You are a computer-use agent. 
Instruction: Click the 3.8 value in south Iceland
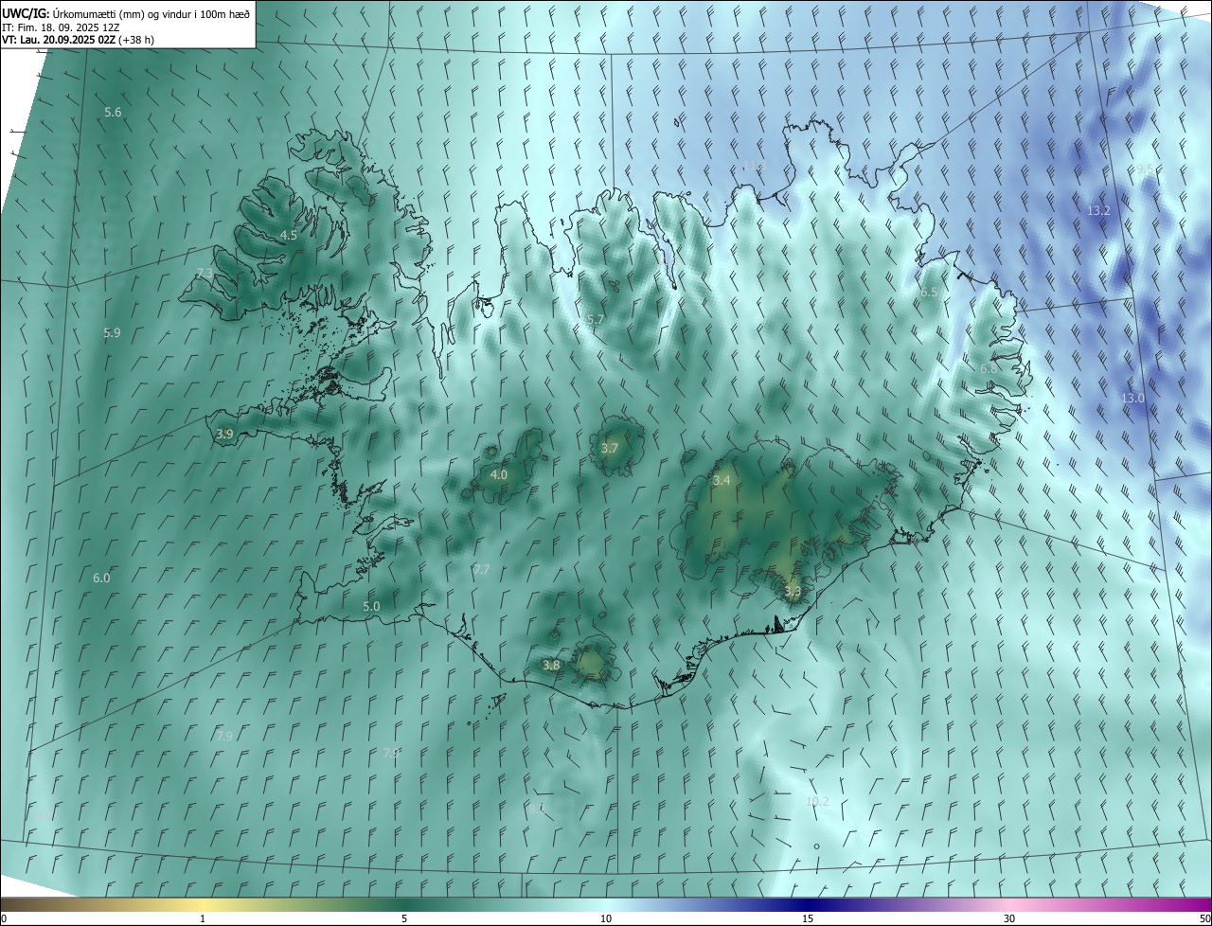point(551,666)
